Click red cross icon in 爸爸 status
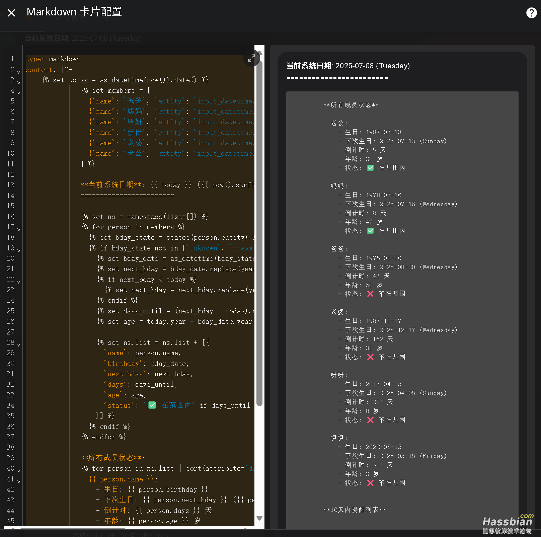 pos(370,294)
